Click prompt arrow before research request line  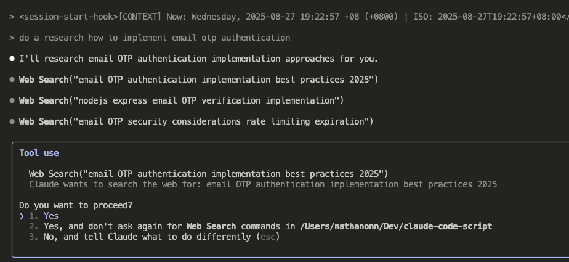12,38
